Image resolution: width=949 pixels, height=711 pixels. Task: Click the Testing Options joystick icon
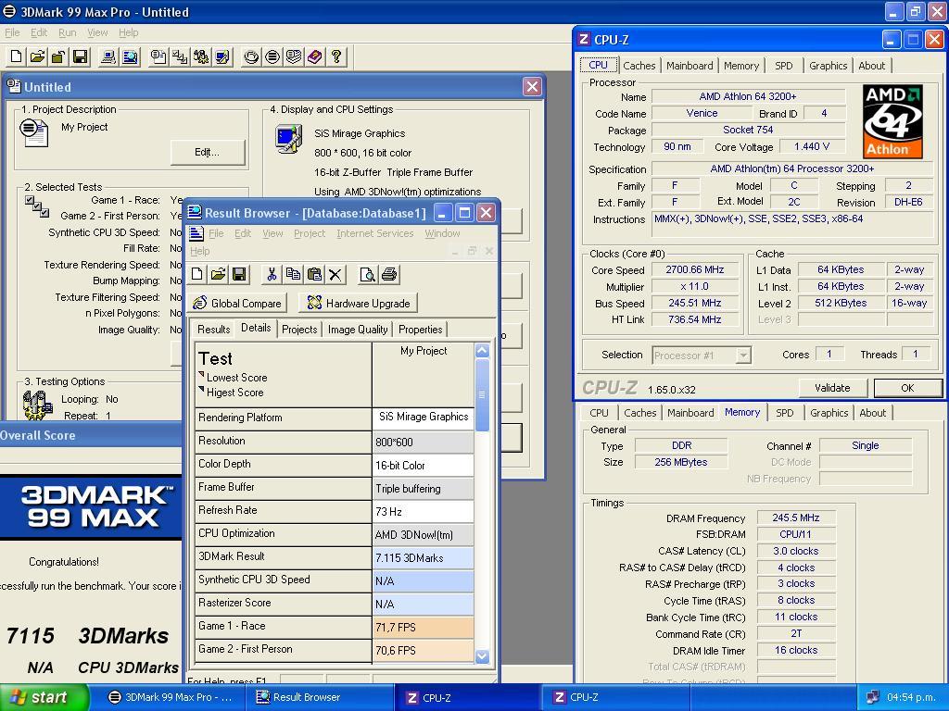36,405
